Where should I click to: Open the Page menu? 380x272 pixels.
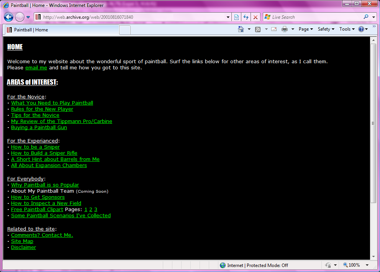(x=306, y=29)
